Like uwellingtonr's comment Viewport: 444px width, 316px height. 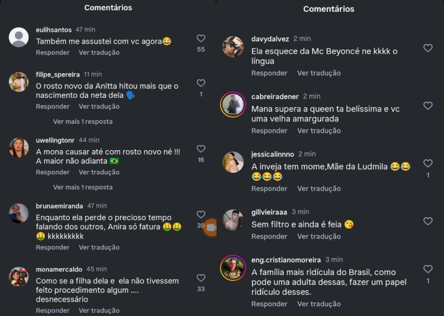coord(201,149)
